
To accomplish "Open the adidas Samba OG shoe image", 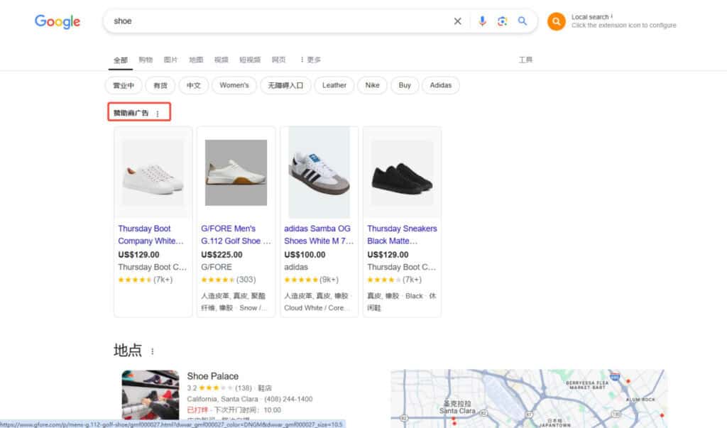I will point(319,172).
